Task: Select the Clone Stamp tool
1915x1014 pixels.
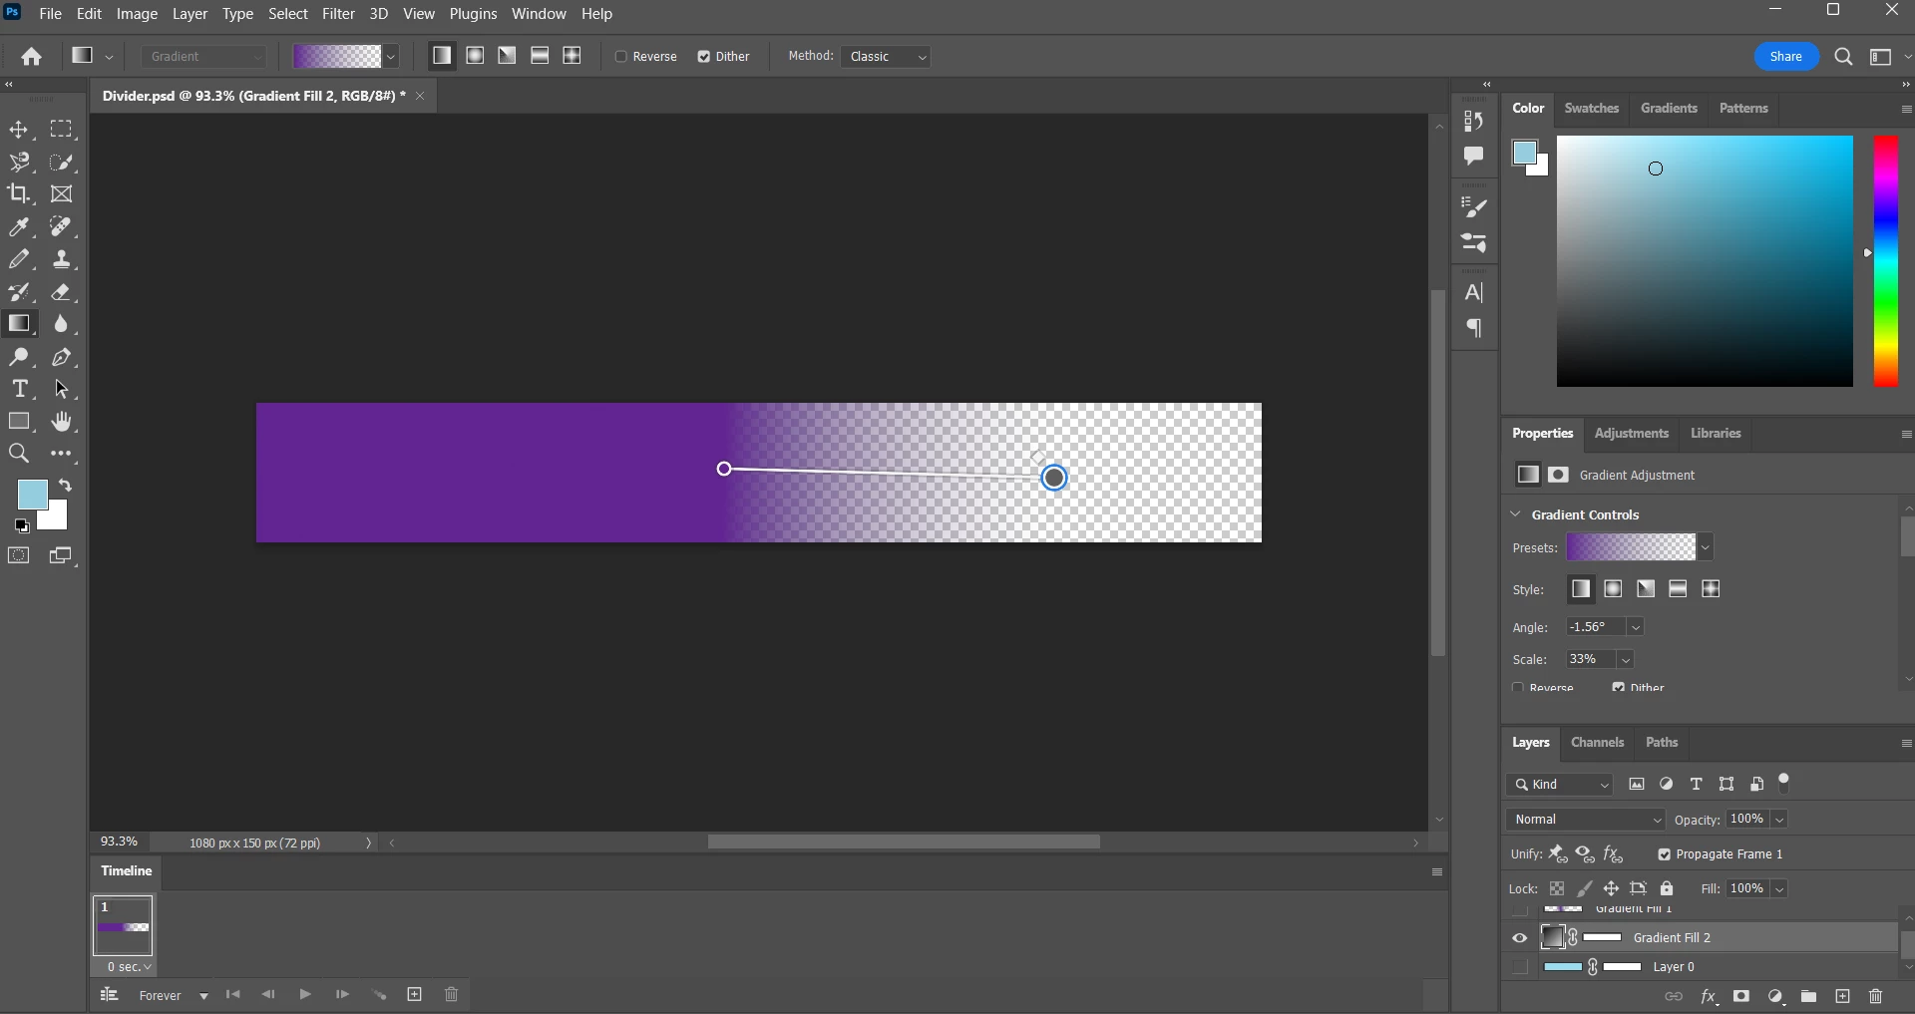Action: [62, 259]
